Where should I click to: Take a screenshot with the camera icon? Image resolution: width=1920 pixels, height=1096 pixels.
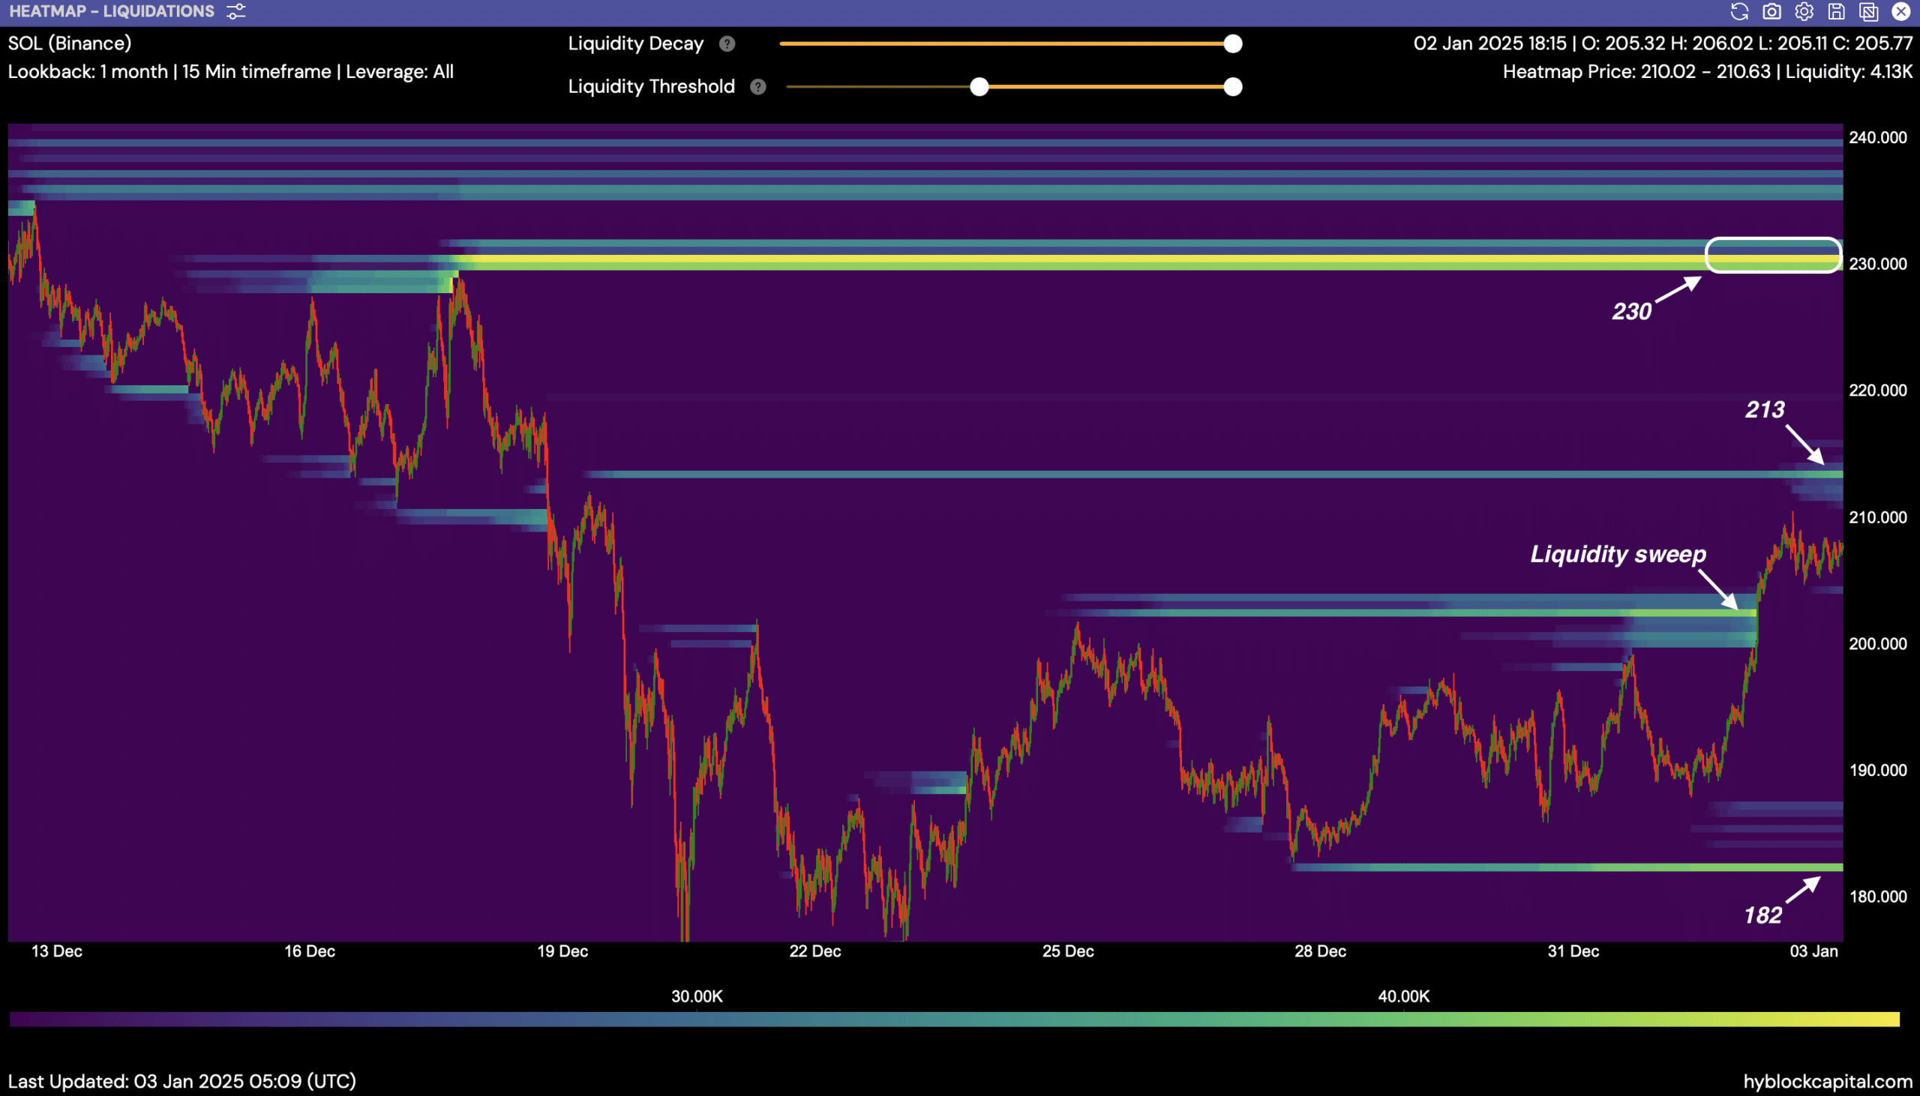pyautogui.click(x=1771, y=11)
